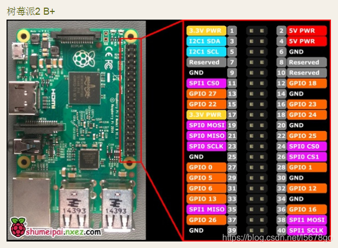Click the GPIO 0 label

(x=206, y=168)
